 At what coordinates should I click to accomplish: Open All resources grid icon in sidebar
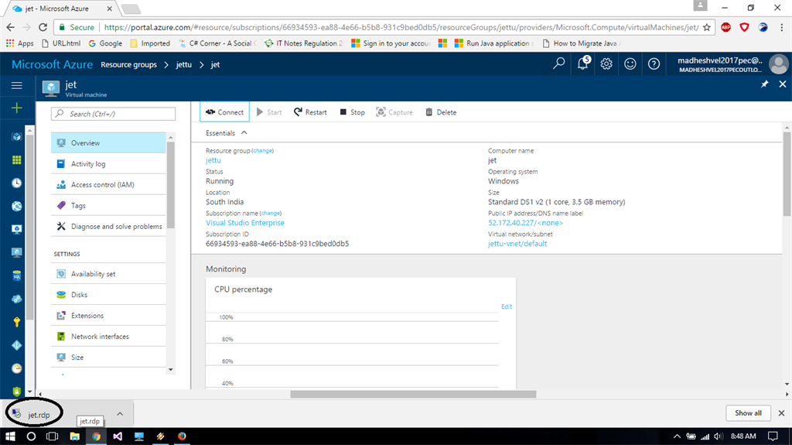(17, 159)
